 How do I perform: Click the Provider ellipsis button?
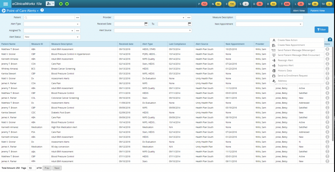pyautogui.click(x=189, y=18)
